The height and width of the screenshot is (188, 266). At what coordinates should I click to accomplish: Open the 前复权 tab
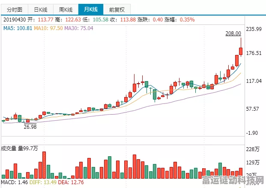[x=117, y=9]
